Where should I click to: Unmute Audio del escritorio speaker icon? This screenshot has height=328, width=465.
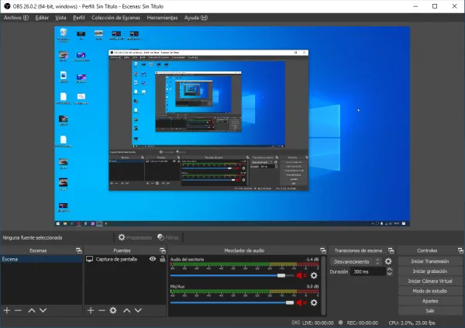coord(301,276)
